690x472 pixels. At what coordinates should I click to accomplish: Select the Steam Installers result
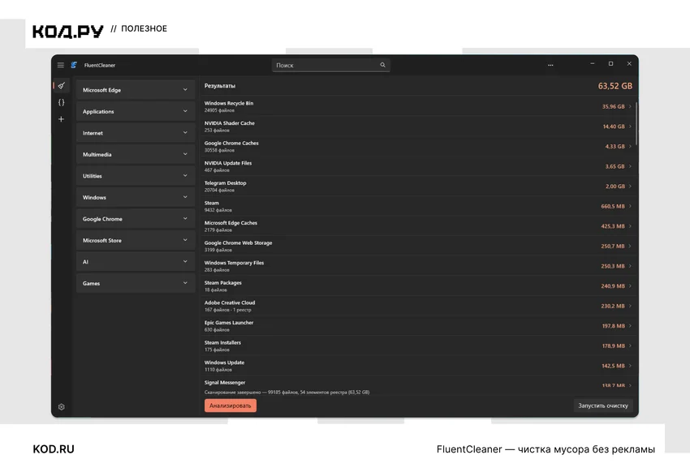coord(418,345)
